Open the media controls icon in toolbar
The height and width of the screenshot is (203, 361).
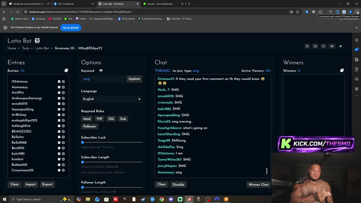331,12
